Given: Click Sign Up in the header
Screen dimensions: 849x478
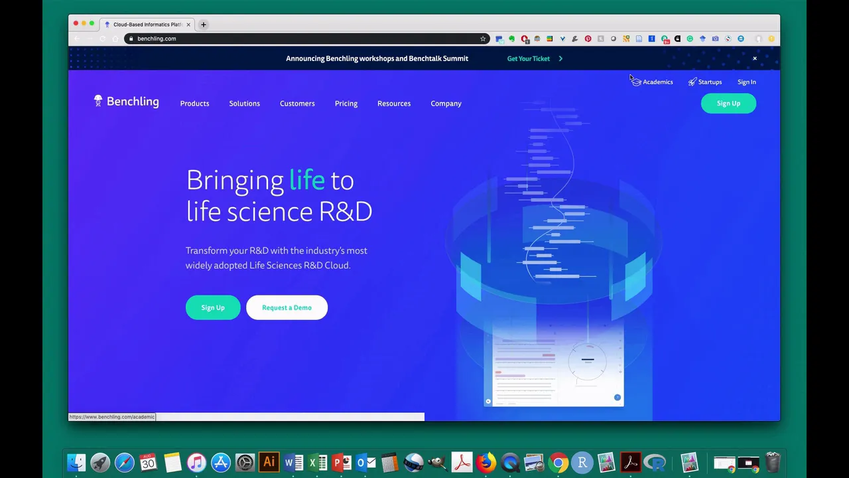Looking at the screenshot, I should [728, 104].
